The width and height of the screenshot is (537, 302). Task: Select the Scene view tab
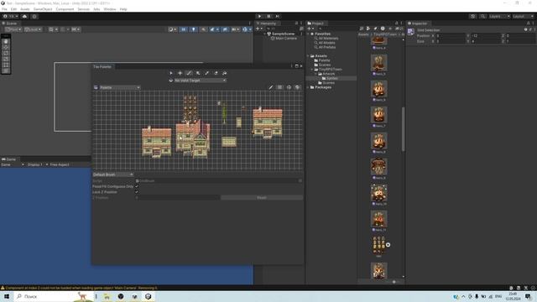(9, 23)
